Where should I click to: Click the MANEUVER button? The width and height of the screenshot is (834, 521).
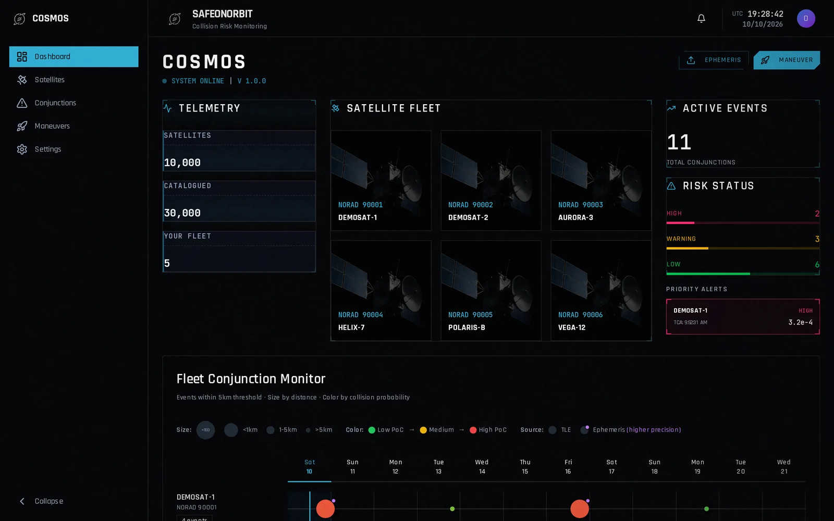(x=787, y=60)
